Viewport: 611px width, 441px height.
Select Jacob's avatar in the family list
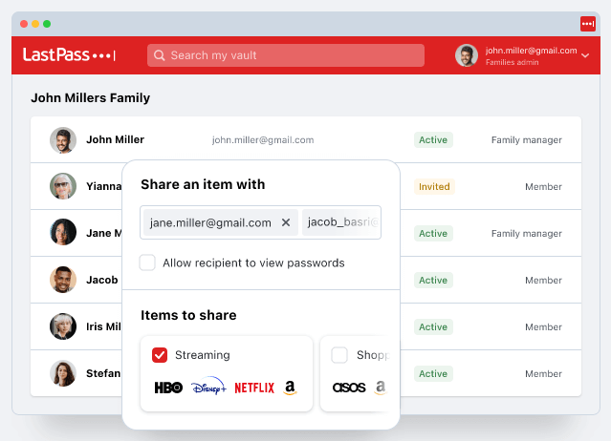pos(63,280)
